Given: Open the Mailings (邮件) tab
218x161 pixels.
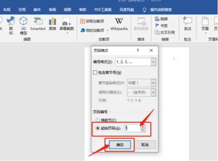Looking at the screenshot, I should (x=37, y=10).
